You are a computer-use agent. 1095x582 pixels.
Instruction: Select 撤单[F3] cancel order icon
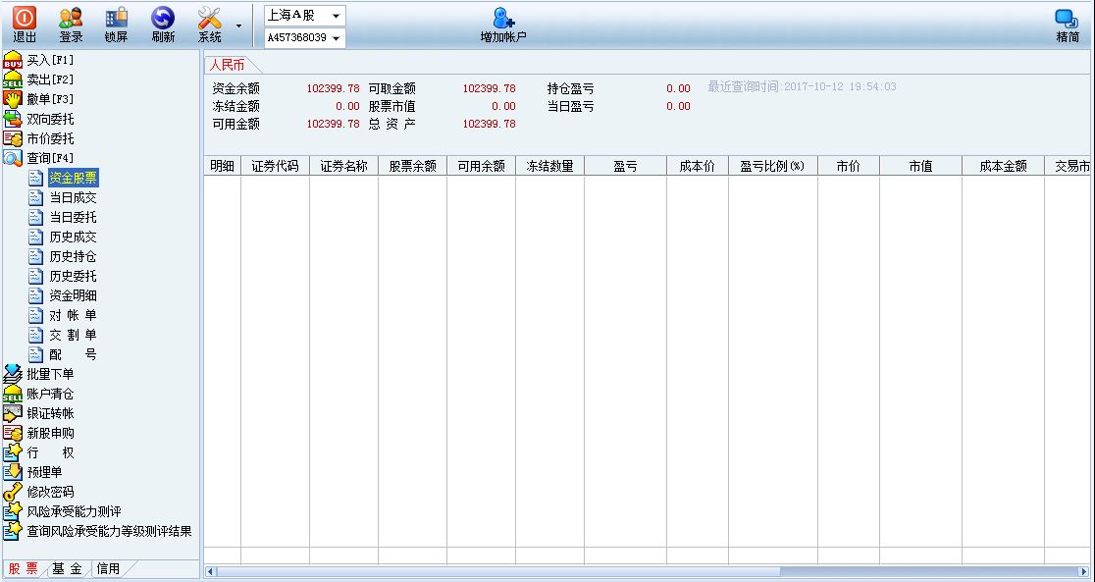point(13,99)
